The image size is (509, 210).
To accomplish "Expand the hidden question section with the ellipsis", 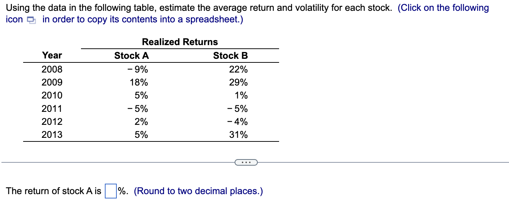I will [247, 162].
